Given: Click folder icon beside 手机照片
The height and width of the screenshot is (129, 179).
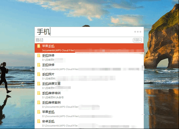Looking at the screenshot, I should [38, 74].
